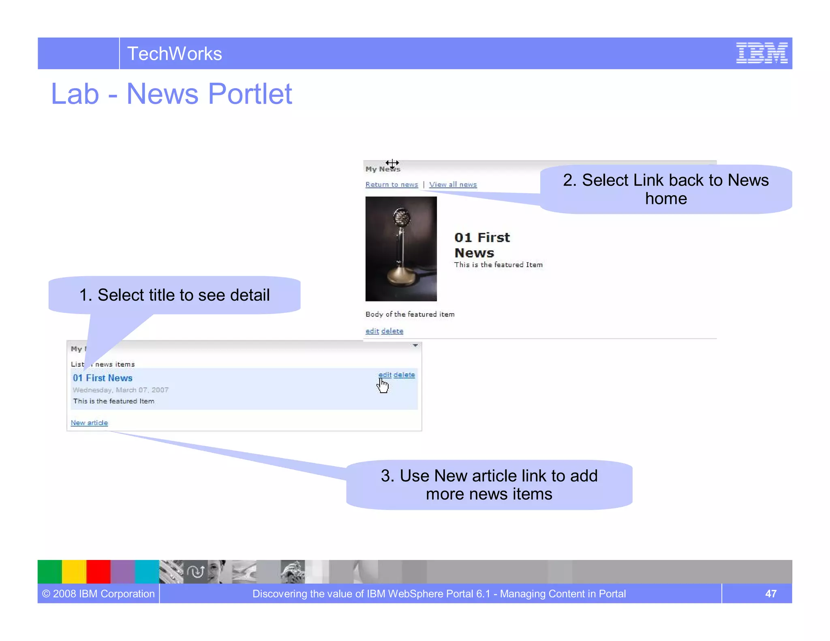Click the TechWorks header label
Viewport: 830px width, 641px height.
[174, 53]
